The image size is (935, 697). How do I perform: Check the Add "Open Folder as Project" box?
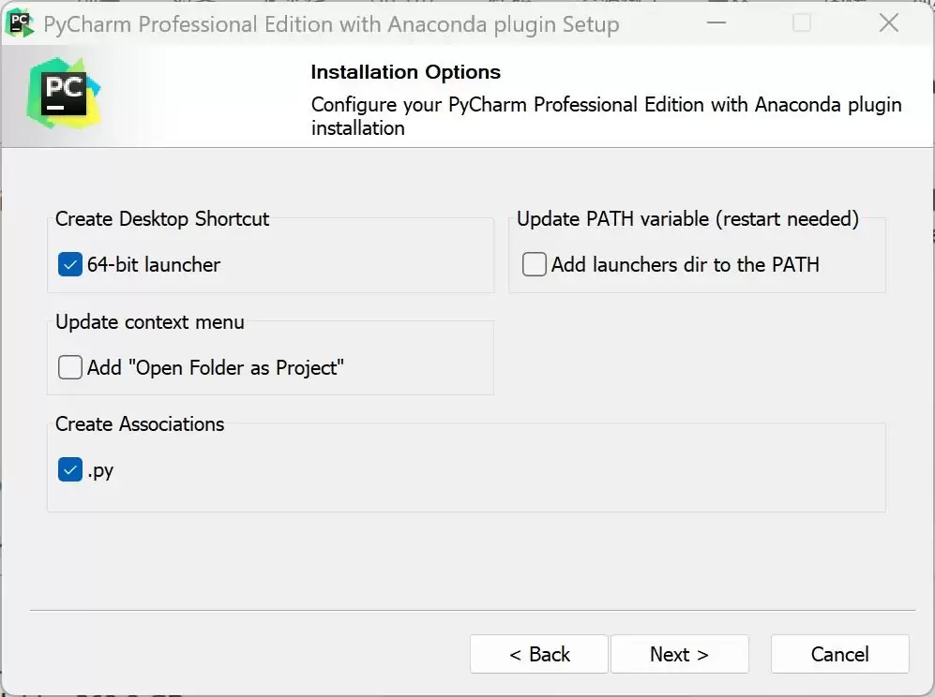click(x=69, y=367)
